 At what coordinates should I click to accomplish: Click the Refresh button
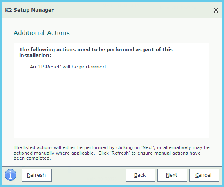[x=37, y=175]
